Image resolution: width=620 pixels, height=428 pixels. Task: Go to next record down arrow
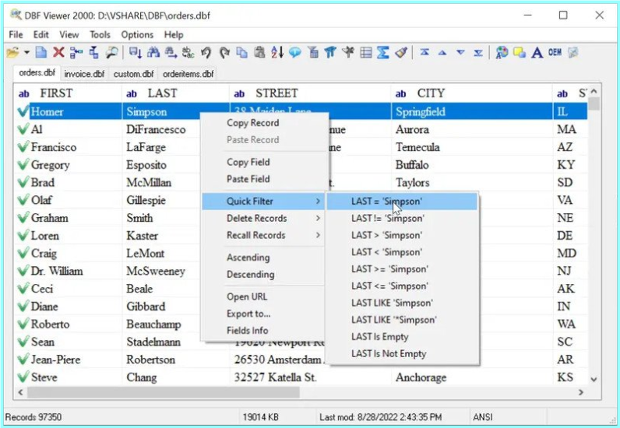point(460,52)
